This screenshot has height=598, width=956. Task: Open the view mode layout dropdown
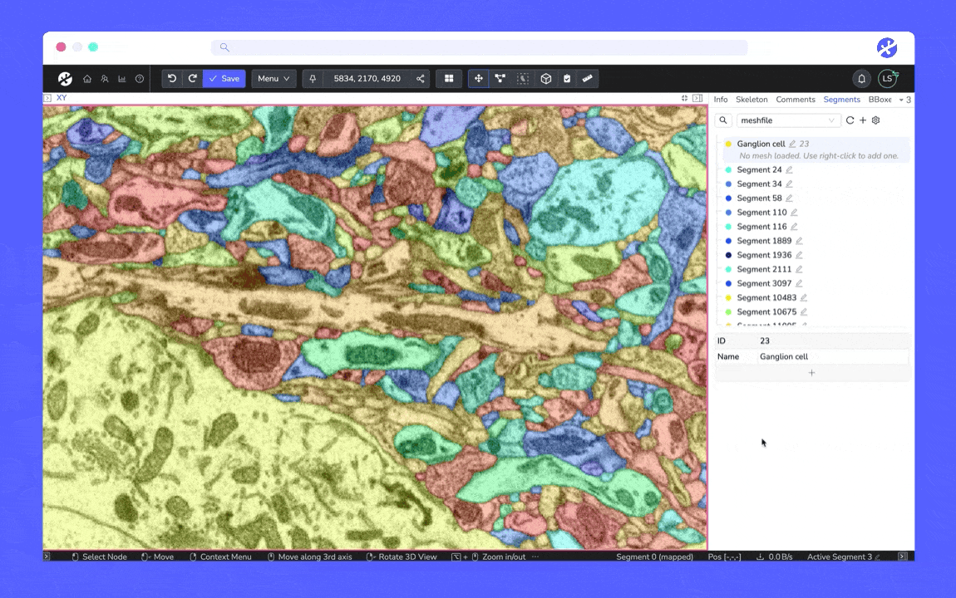[x=449, y=79]
